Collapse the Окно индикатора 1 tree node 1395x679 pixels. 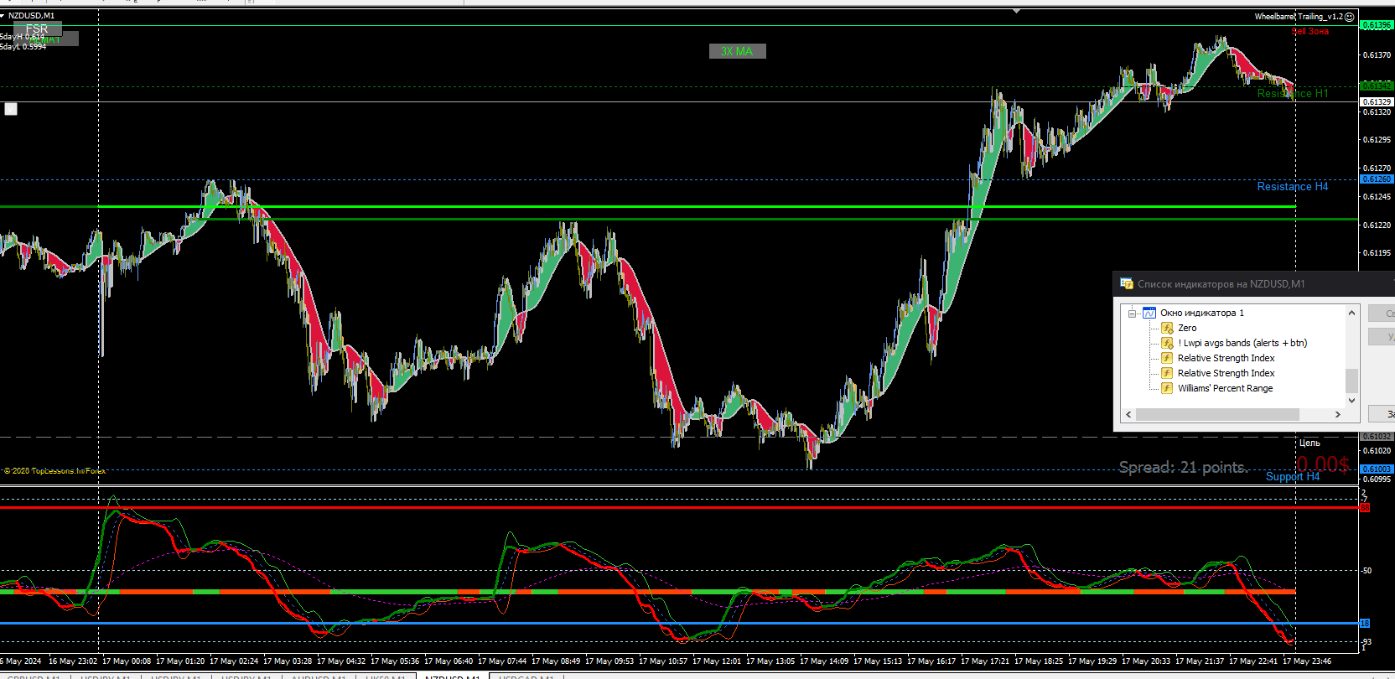pos(1132,314)
